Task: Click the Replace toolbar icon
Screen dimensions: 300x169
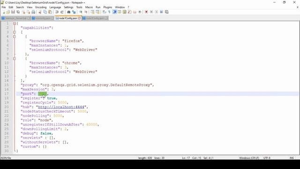Action: [x=74, y=12]
